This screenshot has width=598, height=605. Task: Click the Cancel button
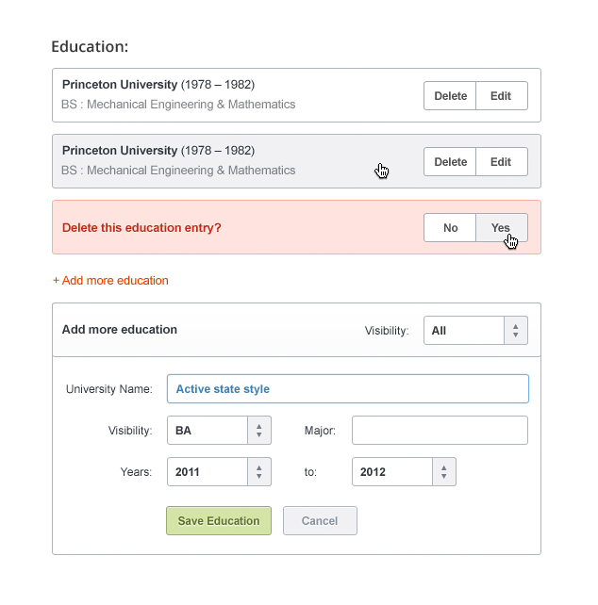[320, 521]
